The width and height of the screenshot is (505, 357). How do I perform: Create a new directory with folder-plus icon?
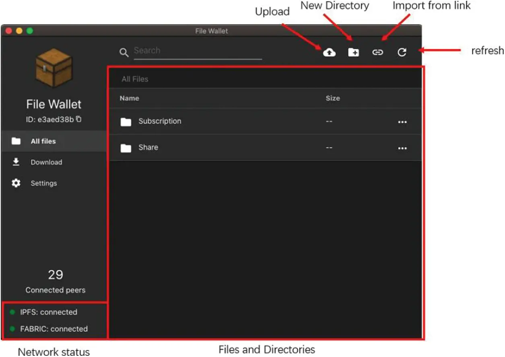click(x=354, y=52)
